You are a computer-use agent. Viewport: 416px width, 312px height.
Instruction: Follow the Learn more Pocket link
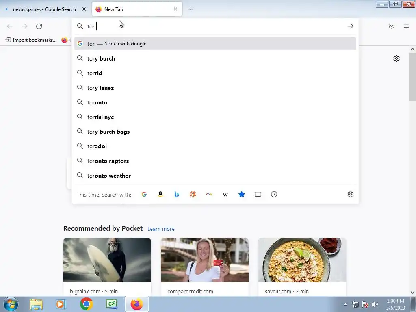click(161, 229)
